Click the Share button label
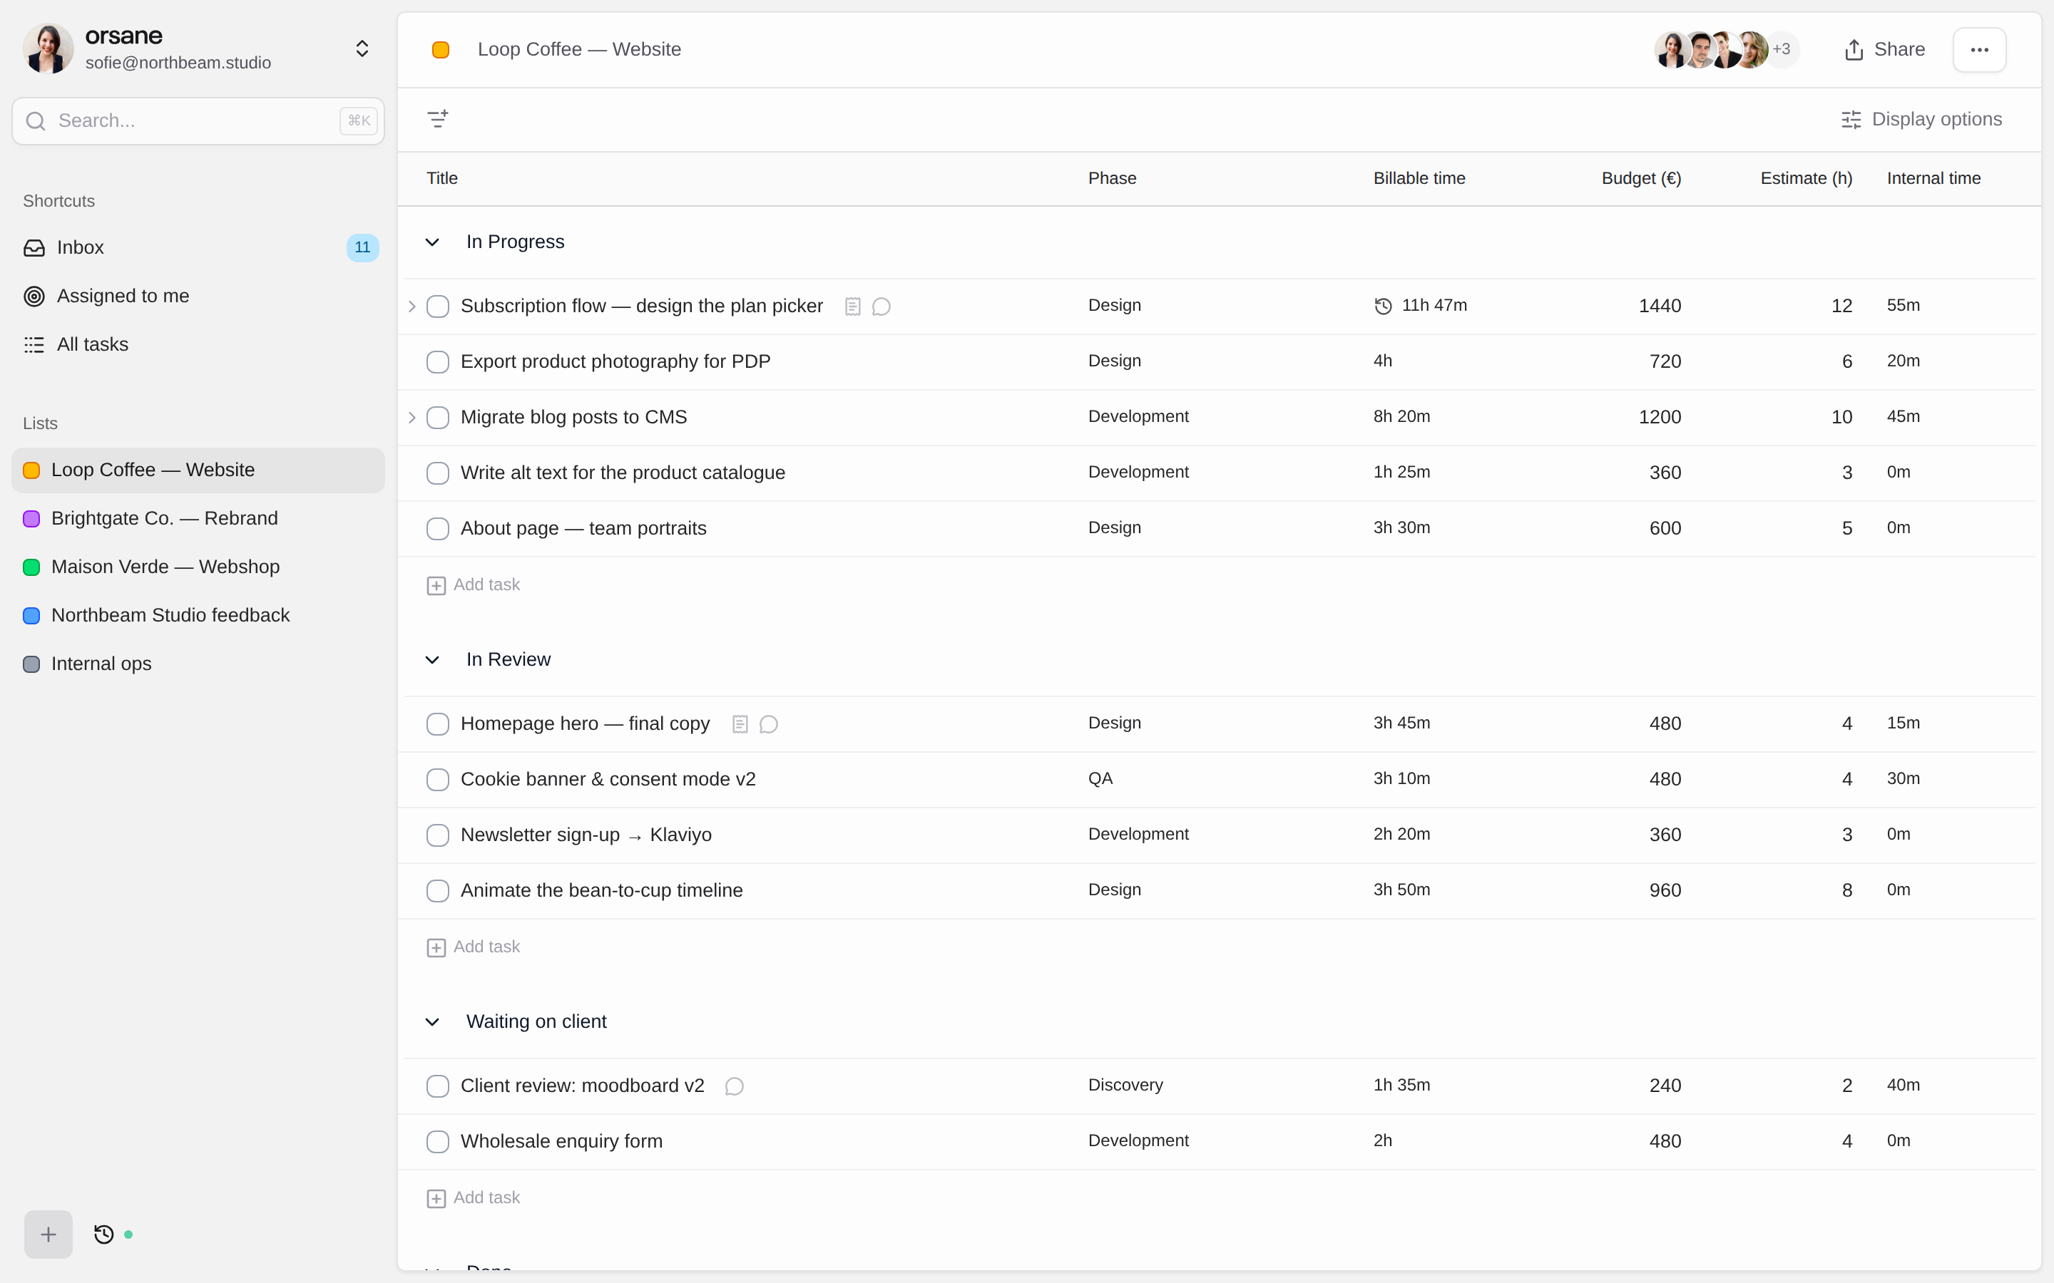The width and height of the screenshot is (2054, 1283). [x=1899, y=49]
